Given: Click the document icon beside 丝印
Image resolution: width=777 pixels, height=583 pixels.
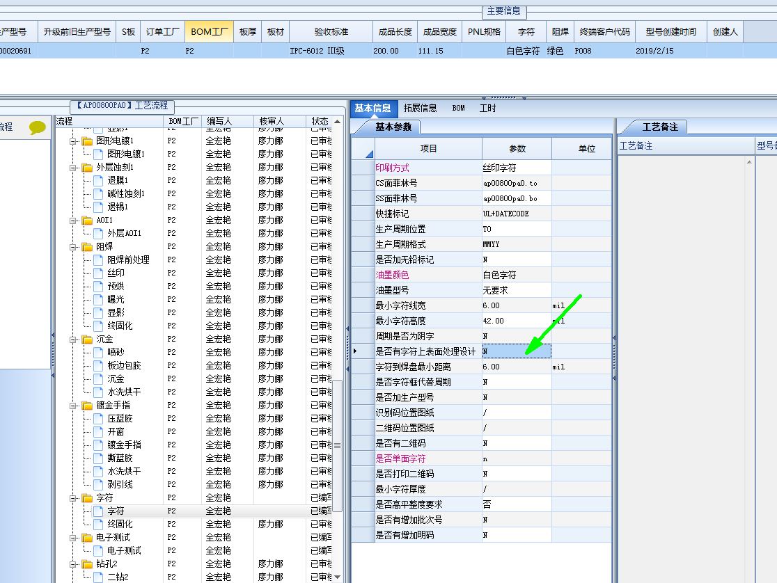Looking at the screenshot, I should click(99, 273).
